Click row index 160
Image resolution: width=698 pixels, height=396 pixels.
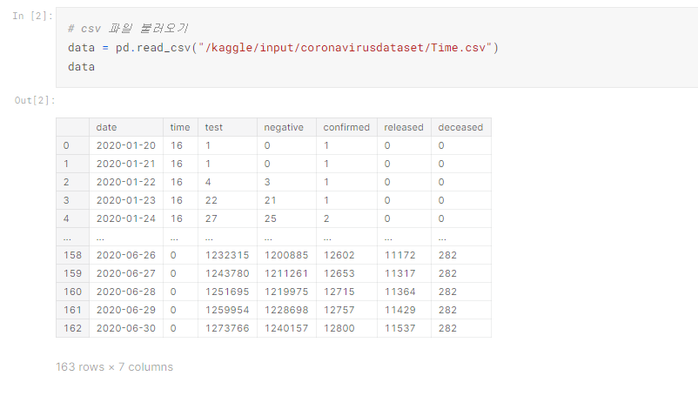[72, 292]
